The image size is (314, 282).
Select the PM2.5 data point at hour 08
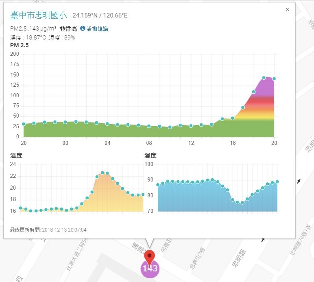[149, 126]
